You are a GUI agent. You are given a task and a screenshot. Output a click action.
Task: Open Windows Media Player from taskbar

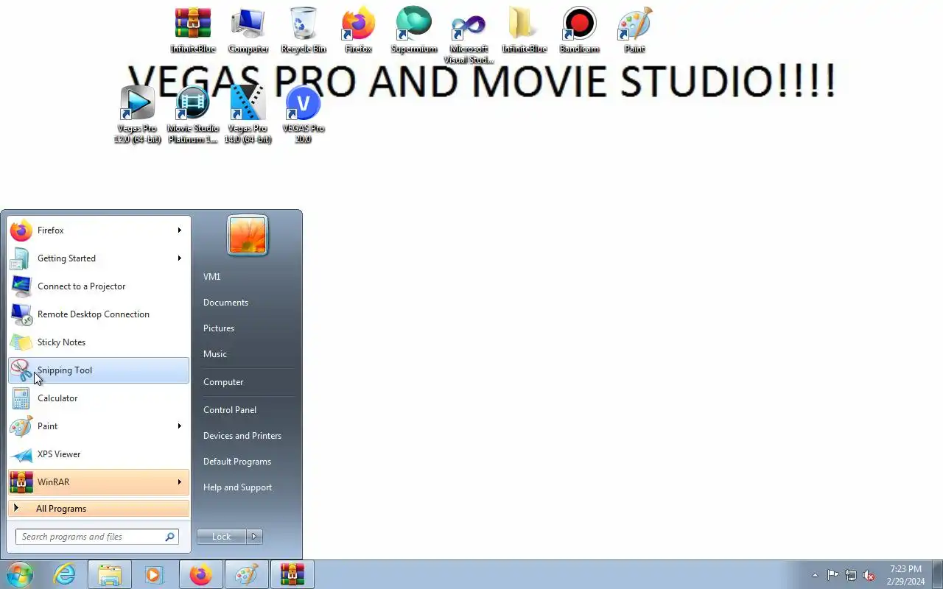point(155,574)
